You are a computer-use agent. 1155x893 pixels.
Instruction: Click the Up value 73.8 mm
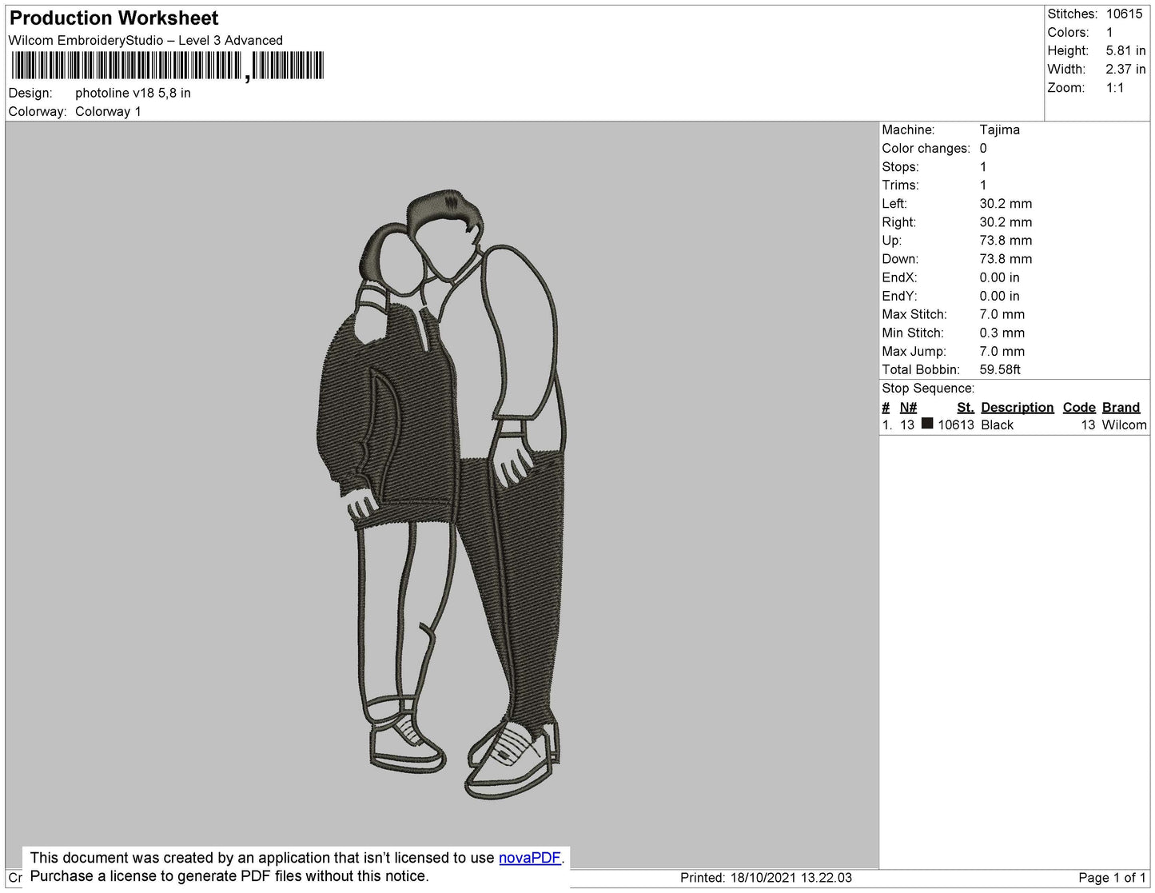click(1006, 240)
